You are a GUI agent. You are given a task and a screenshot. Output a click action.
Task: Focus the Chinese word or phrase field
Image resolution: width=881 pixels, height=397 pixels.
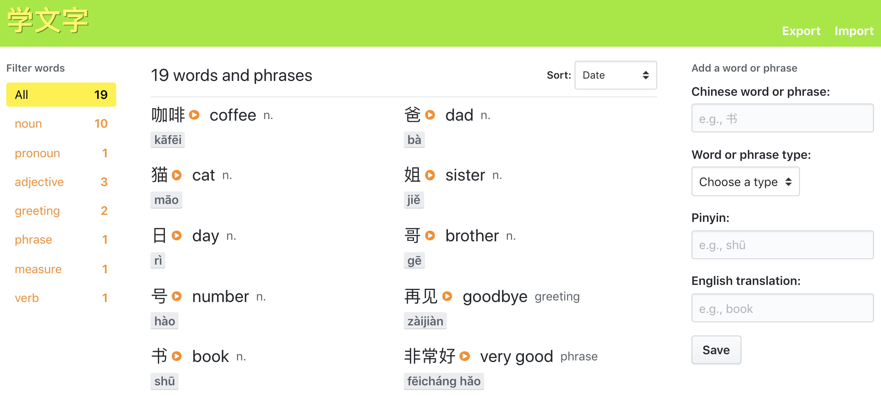pyautogui.click(x=782, y=118)
